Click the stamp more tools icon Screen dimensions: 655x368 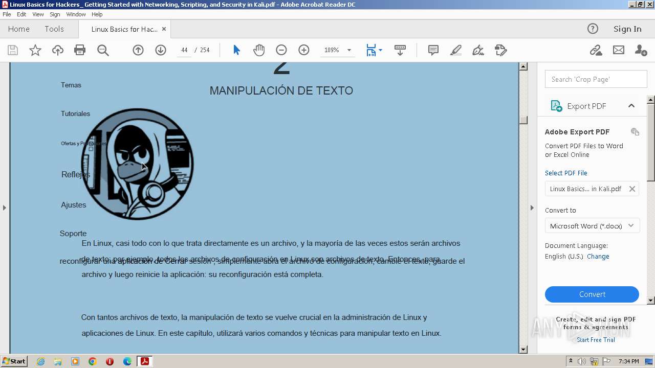pyautogui.click(x=500, y=50)
